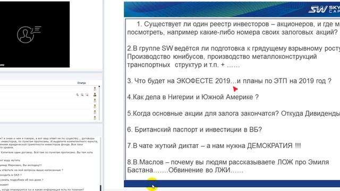Select slide question 3 about 'ЭКОФЕСТЕ 2019'
Viewport: 340px width, 191px height.
tap(229, 81)
